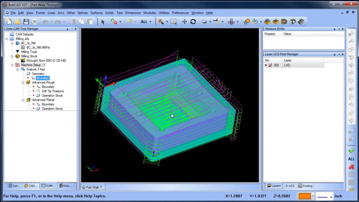Pin the Data-CAM Tree Manager panel

coord(68,29)
